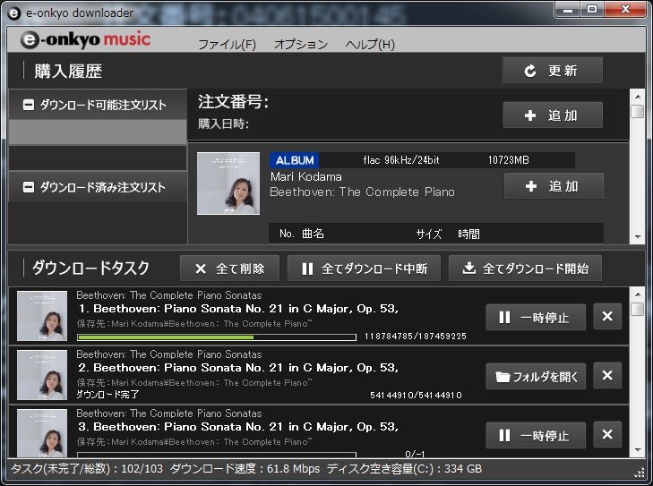Collapse the ダウンロード済み注文リスト section
Viewport: 653px width, 486px height.
[x=29, y=187]
